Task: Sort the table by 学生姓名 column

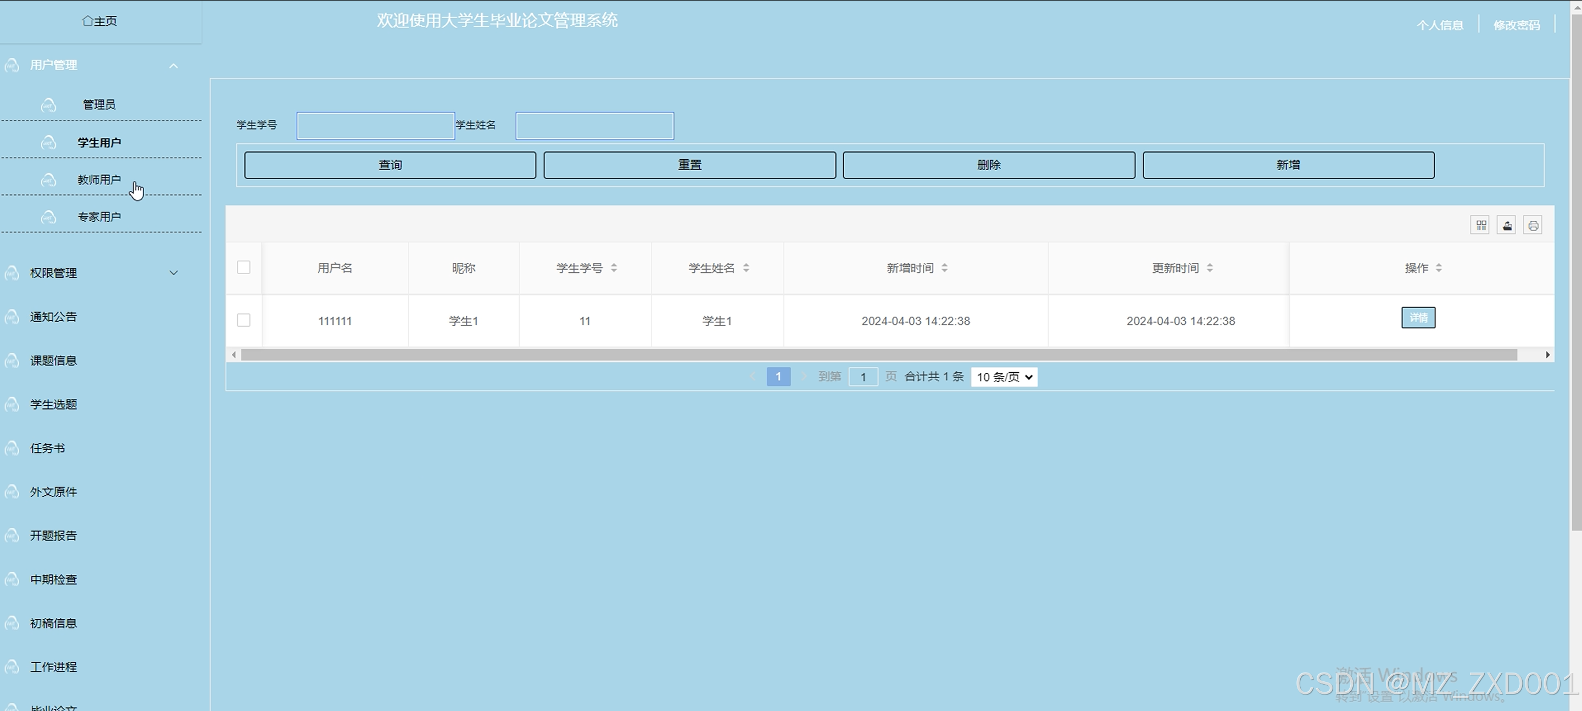Action: coord(746,268)
